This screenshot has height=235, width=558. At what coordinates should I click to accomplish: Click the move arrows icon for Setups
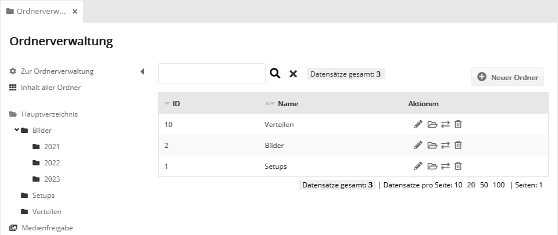[445, 166]
